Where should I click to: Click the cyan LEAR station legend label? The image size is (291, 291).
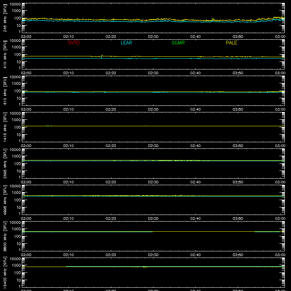click(126, 43)
